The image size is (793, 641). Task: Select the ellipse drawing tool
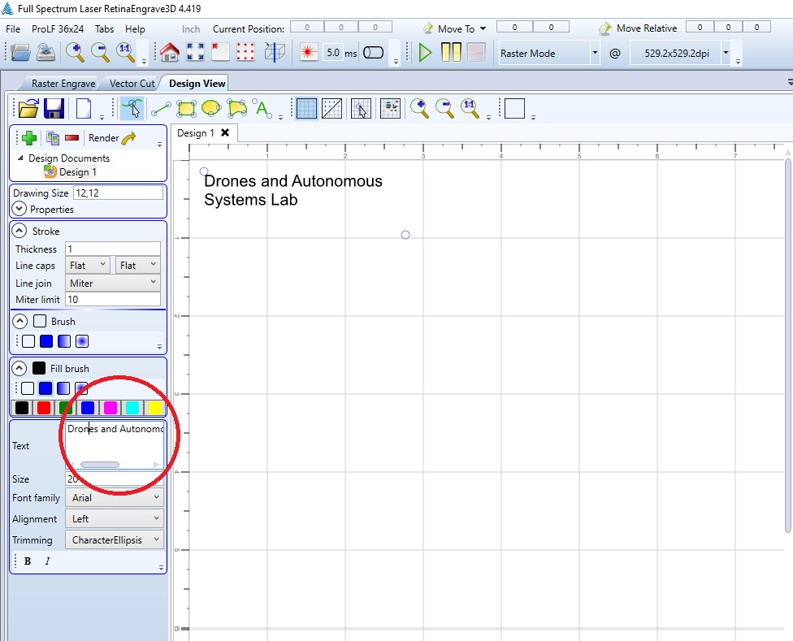click(211, 108)
